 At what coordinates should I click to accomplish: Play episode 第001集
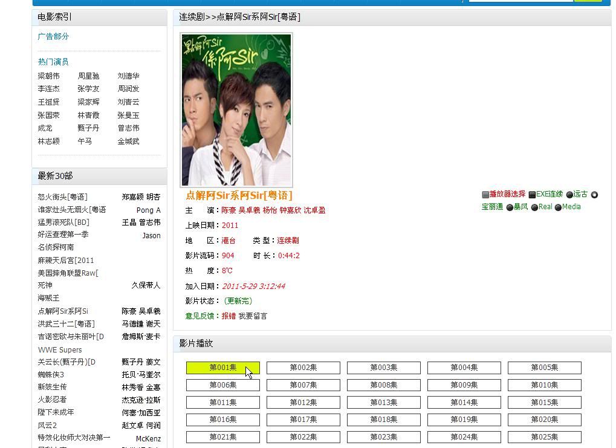click(222, 368)
